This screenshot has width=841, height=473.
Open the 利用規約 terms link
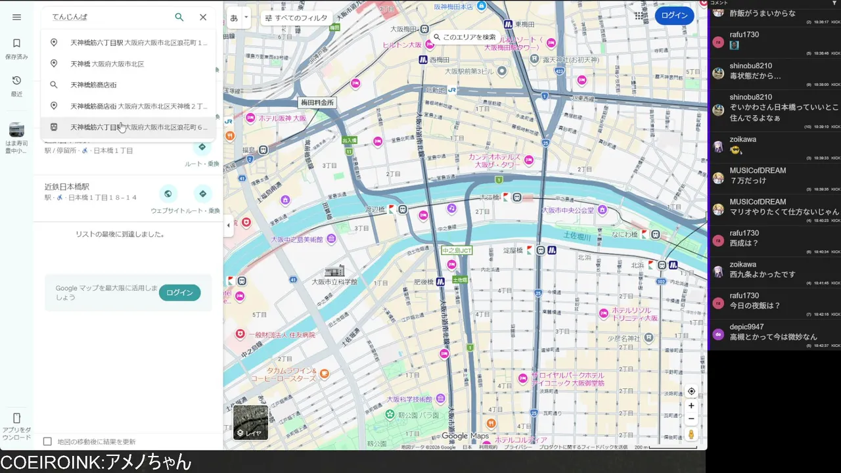point(488,447)
